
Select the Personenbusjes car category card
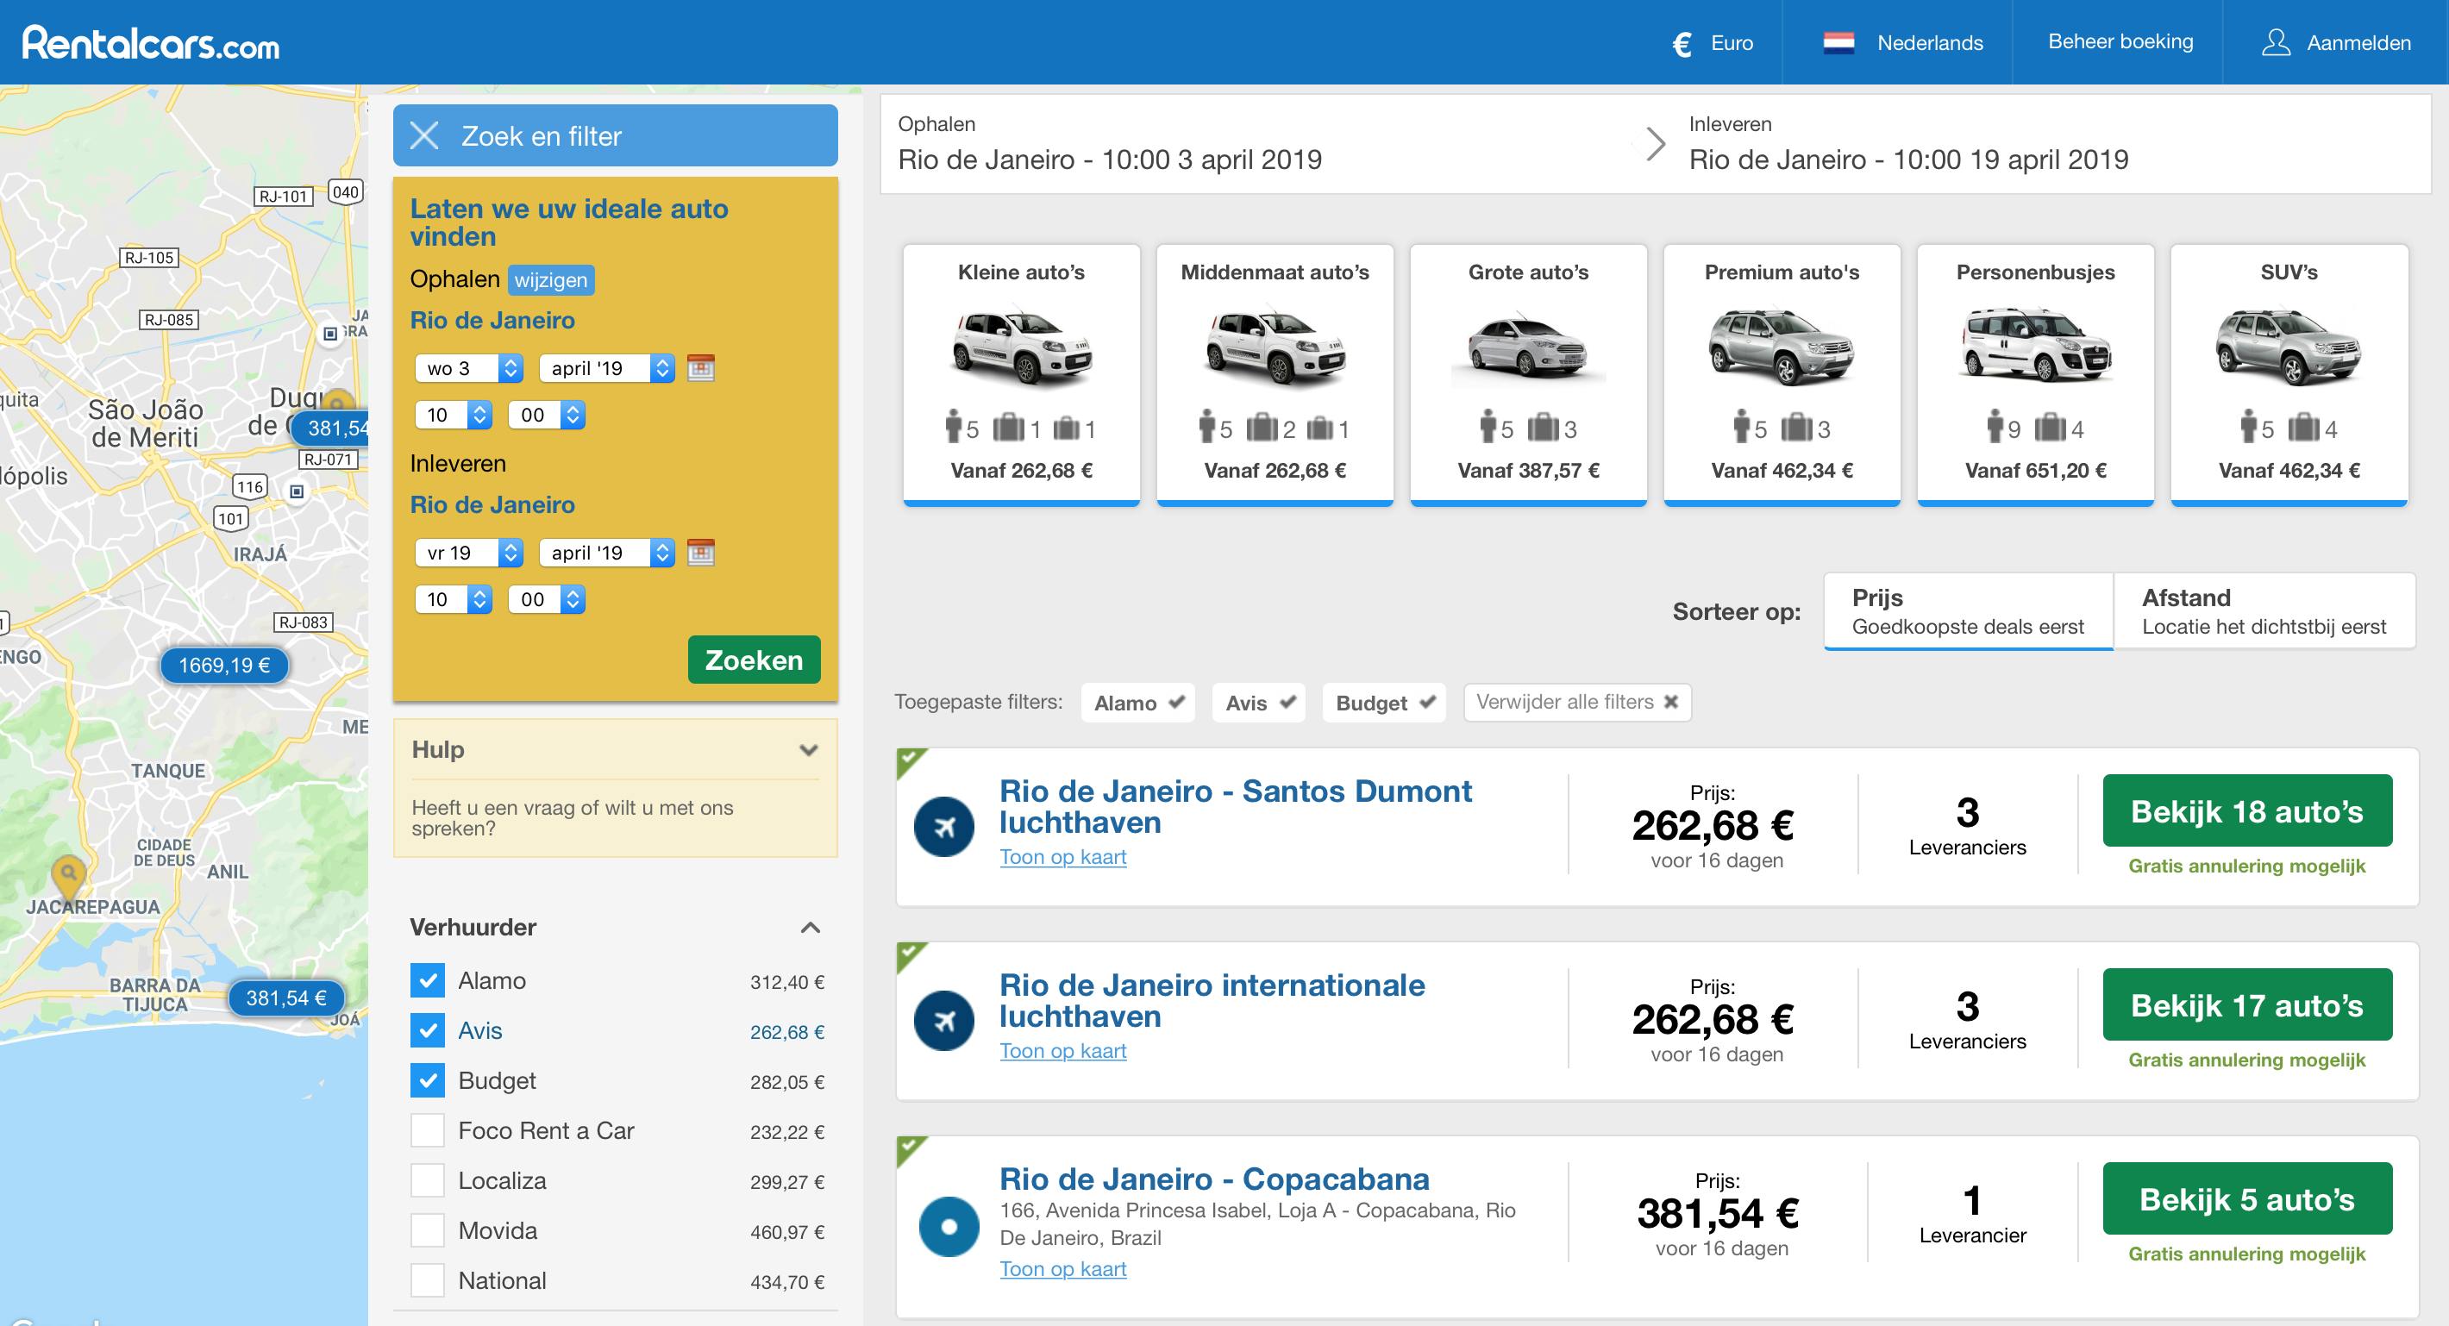click(2034, 374)
